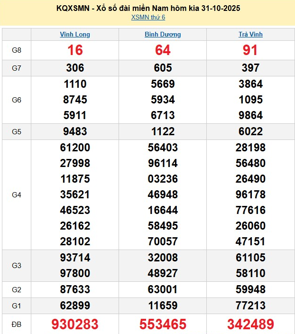The width and height of the screenshot is (295, 334).
Task: Click Bình Dương special prize number 553465
Action: point(163,325)
